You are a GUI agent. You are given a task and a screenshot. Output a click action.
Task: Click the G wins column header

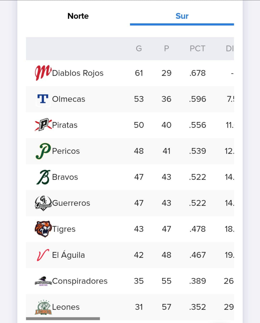(x=139, y=49)
